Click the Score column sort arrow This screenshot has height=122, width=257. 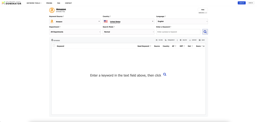[x=204, y=46]
